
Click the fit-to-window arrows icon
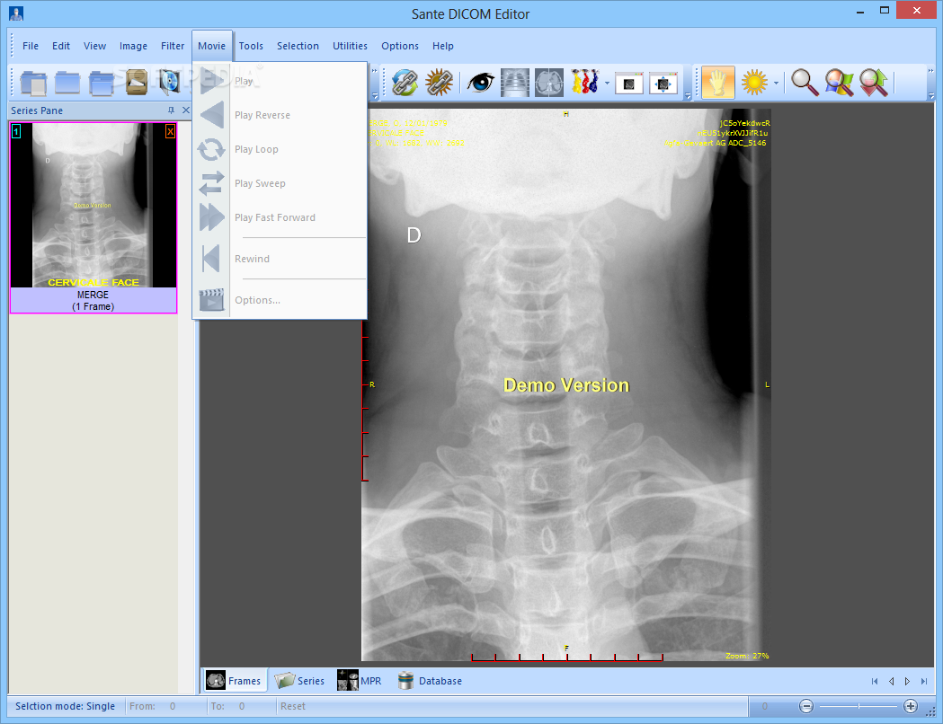(663, 84)
